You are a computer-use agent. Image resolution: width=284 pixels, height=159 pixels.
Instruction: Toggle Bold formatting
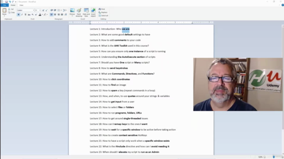coord(19,15)
